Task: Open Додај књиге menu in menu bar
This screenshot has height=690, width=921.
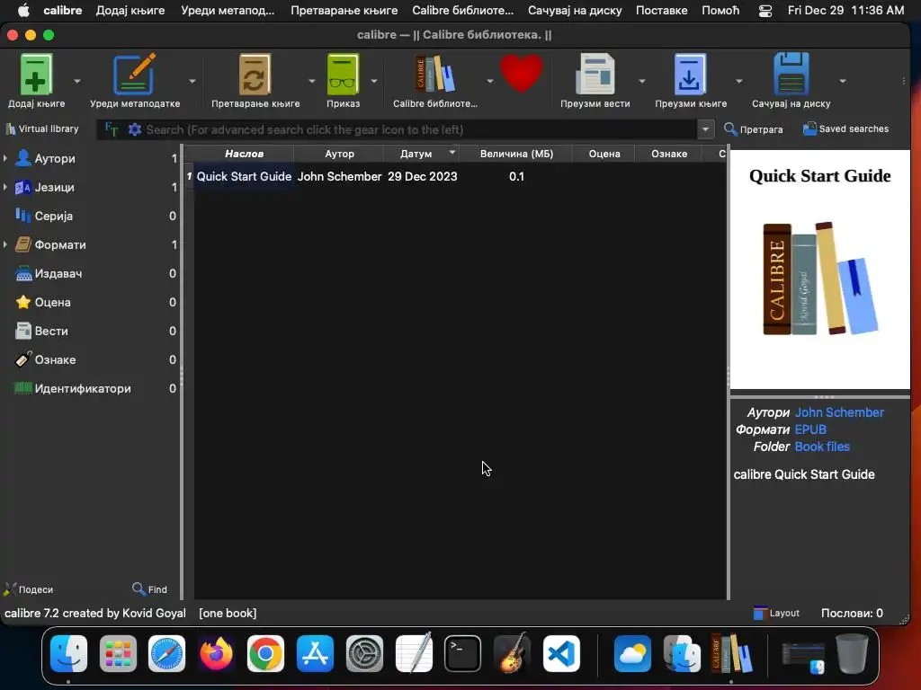Action: click(x=130, y=11)
